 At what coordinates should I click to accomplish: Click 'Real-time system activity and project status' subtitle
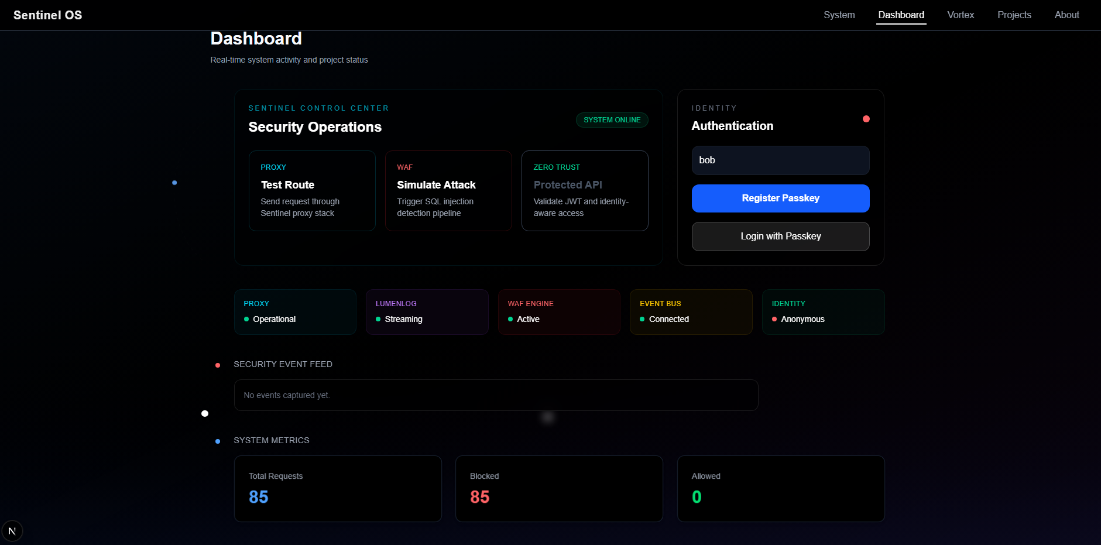289,60
